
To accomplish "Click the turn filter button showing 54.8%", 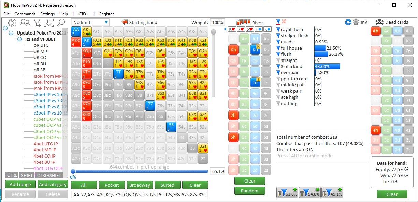I will pyautogui.click(x=310, y=192).
